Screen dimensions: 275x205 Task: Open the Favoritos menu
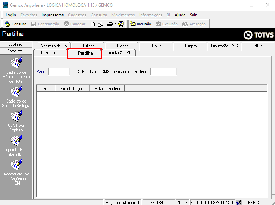(x=29, y=15)
